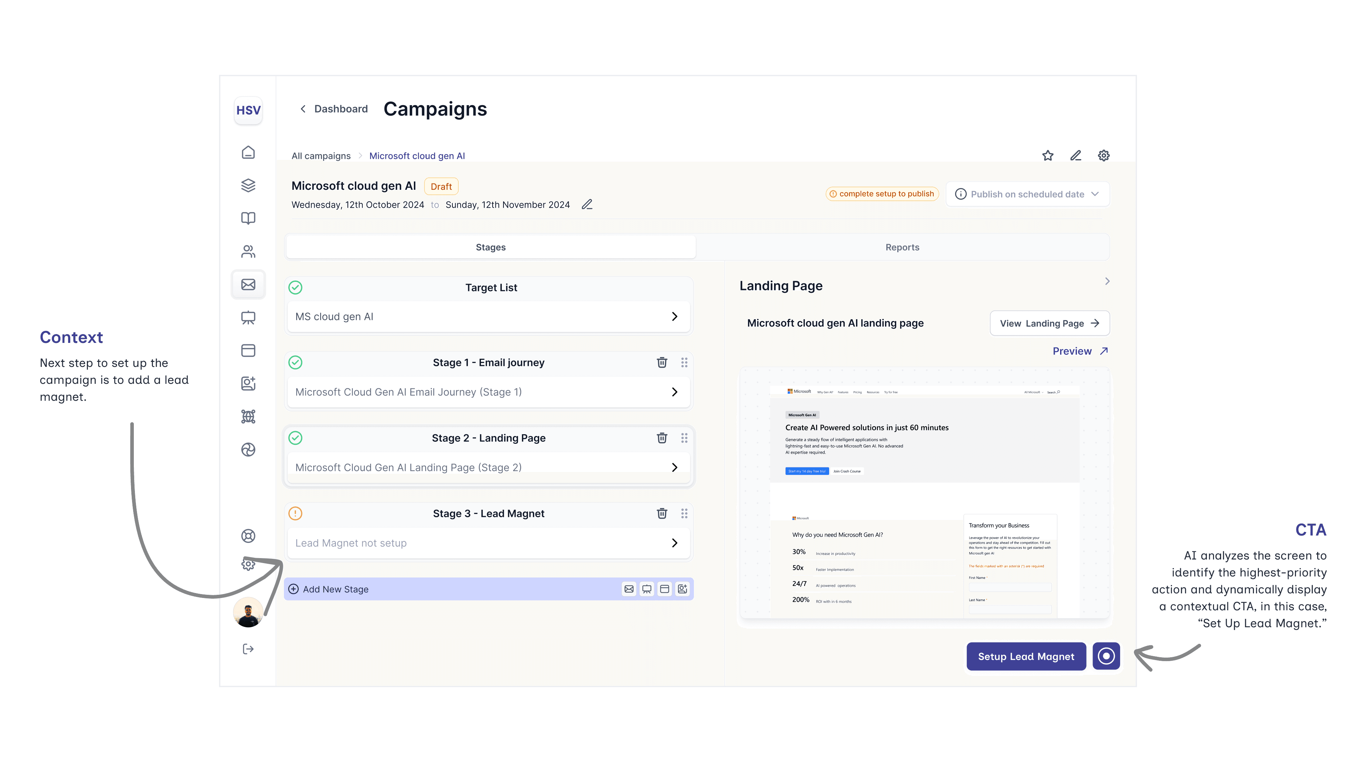
Task: Click the Draft status badge
Action: [x=441, y=187]
